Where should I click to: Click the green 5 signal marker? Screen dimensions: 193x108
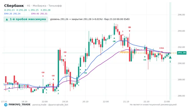[9, 91]
